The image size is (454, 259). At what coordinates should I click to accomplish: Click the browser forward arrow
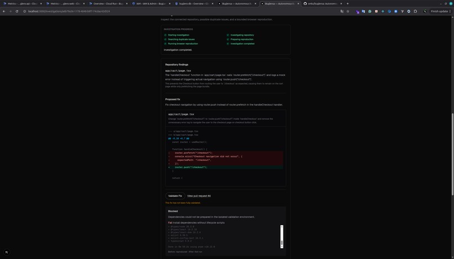[11, 11]
